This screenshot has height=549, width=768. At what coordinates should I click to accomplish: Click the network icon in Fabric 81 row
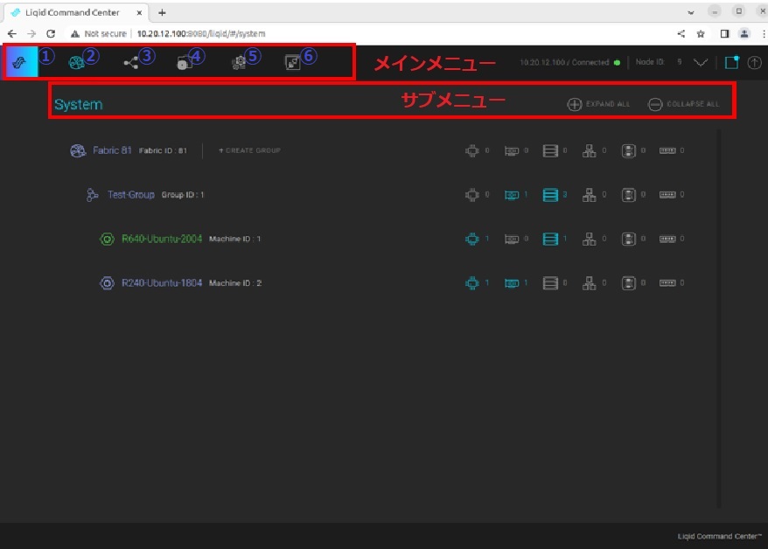tap(590, 150)
